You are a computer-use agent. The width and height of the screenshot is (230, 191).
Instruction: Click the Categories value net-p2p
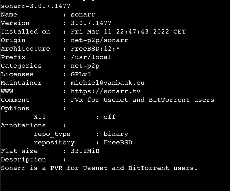click(x=85, y=66)
